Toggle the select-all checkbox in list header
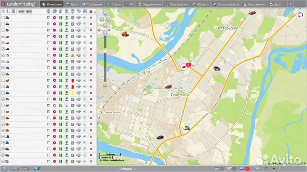Image resolution: width=307 pixels, height=172 pixels. (x=3, y=11)
